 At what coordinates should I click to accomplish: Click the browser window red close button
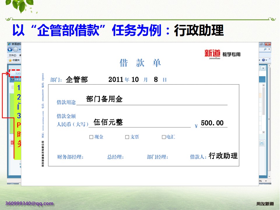268,44
